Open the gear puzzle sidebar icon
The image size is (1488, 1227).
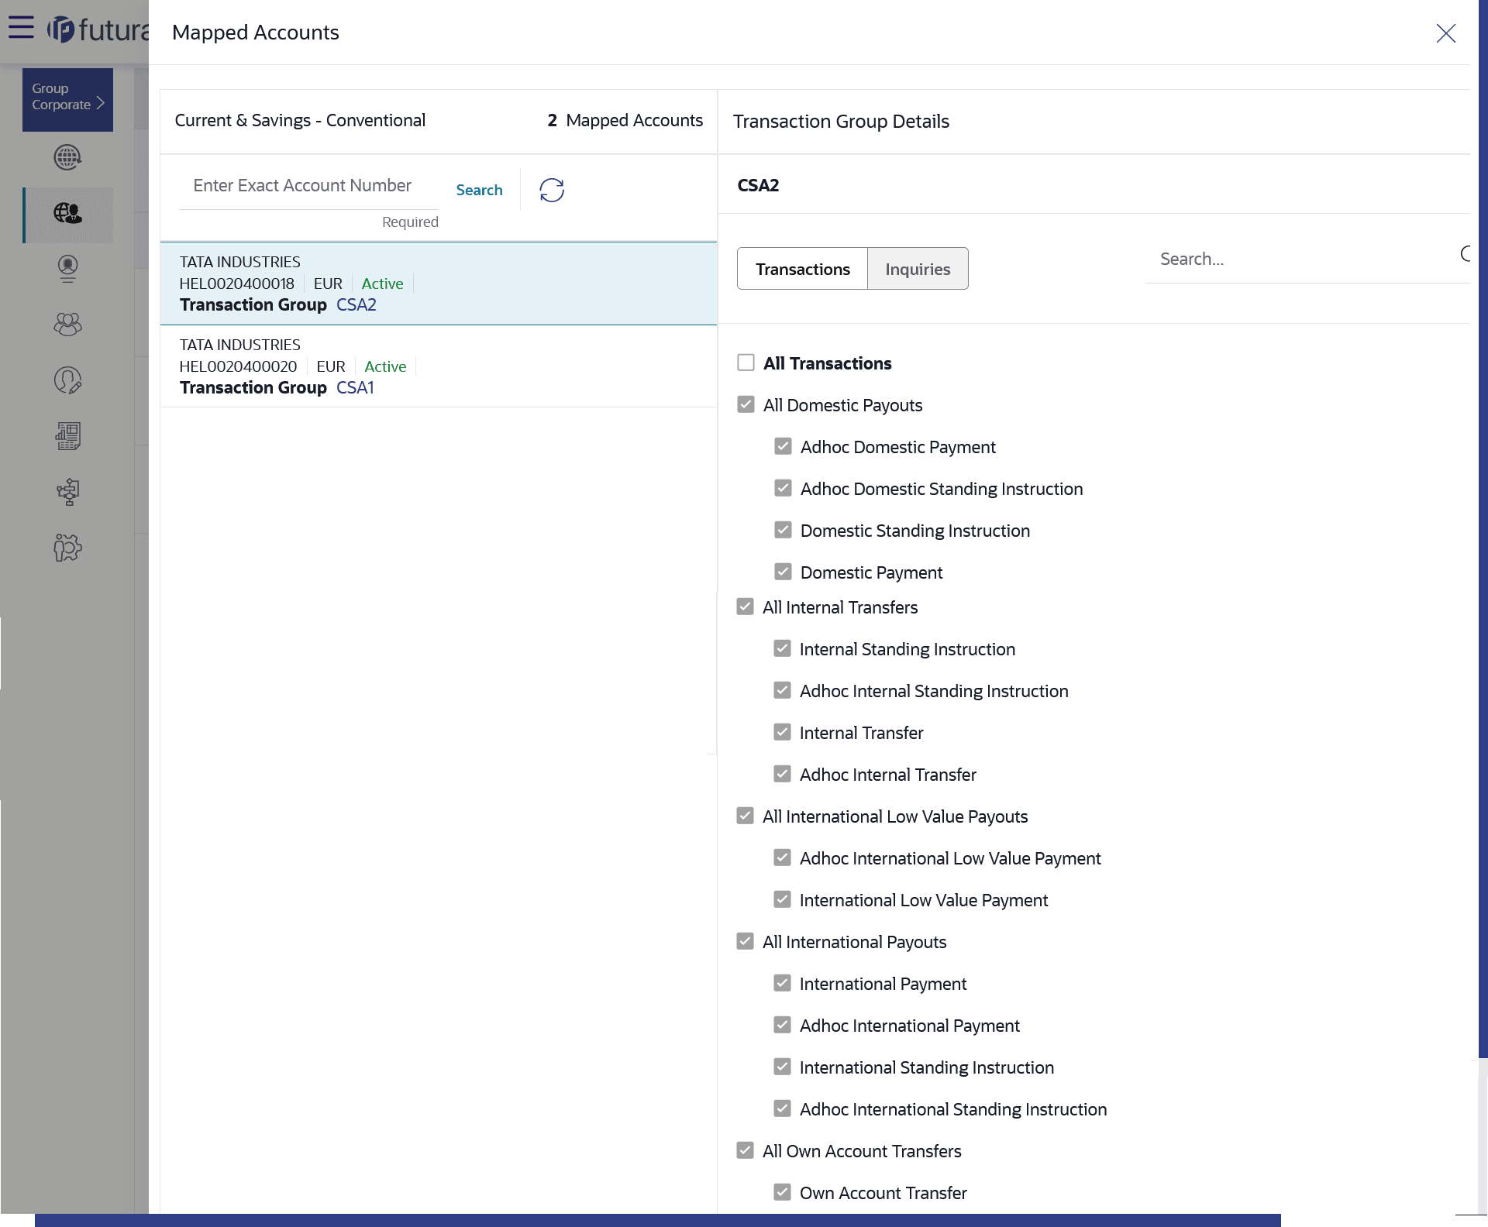[x=67, y=548]
